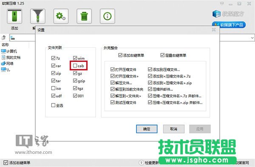255x167 pixels.
Task: Select 我的文档 in the file list
Action: [11, 57]
